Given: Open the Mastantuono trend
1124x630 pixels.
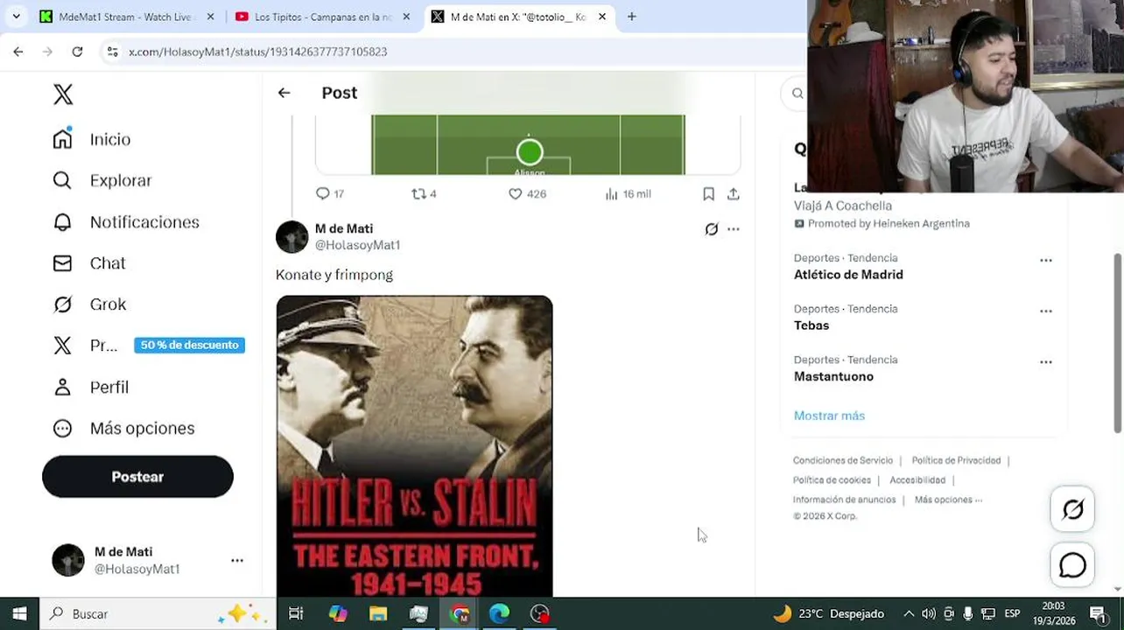Looking at the screenshot, I should pos(833,376).
